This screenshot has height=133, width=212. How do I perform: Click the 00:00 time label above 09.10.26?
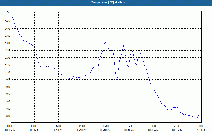click(201, 126)
